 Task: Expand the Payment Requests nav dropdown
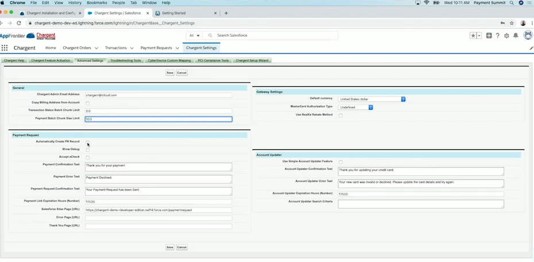click(177, 48)
